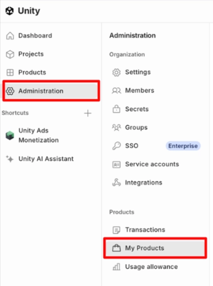Select My Products menu item

click(155, 248)
